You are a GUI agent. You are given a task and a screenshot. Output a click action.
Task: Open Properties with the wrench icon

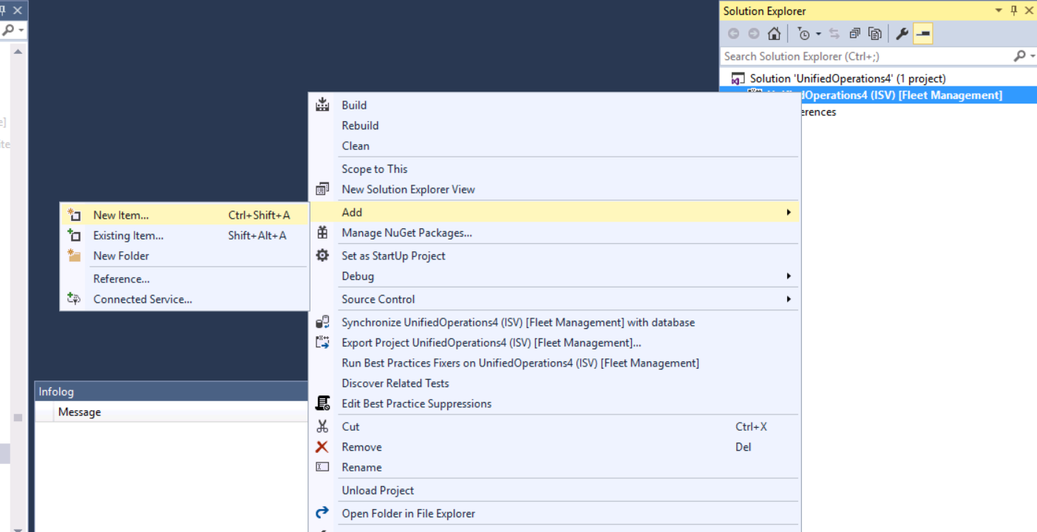(902, 33)
